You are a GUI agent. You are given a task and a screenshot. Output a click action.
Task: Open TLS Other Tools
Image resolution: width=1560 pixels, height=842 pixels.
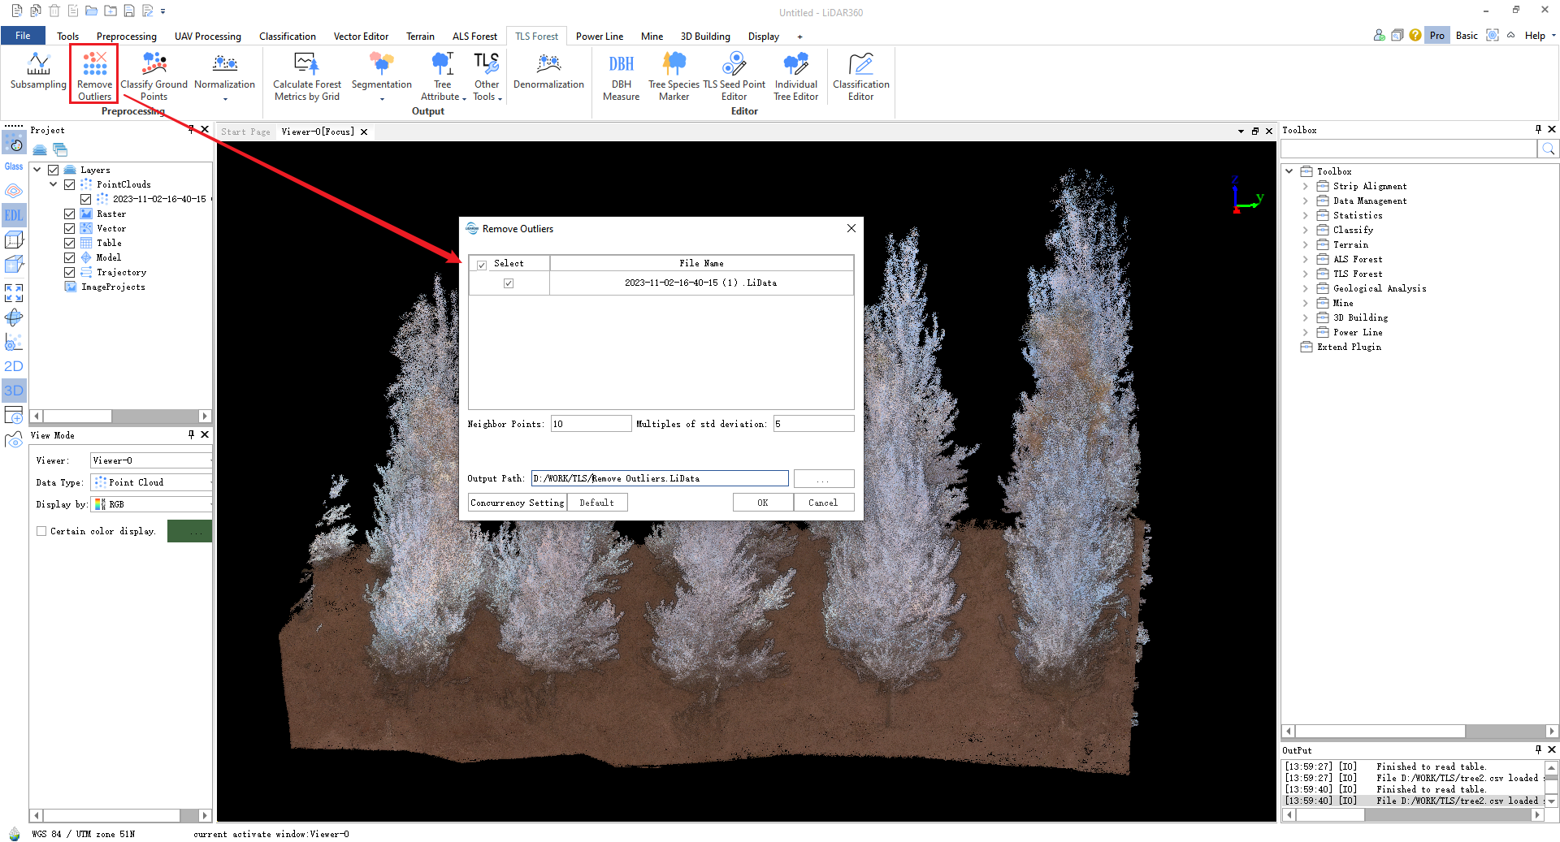pyautogui.click(x=487, y=76)
